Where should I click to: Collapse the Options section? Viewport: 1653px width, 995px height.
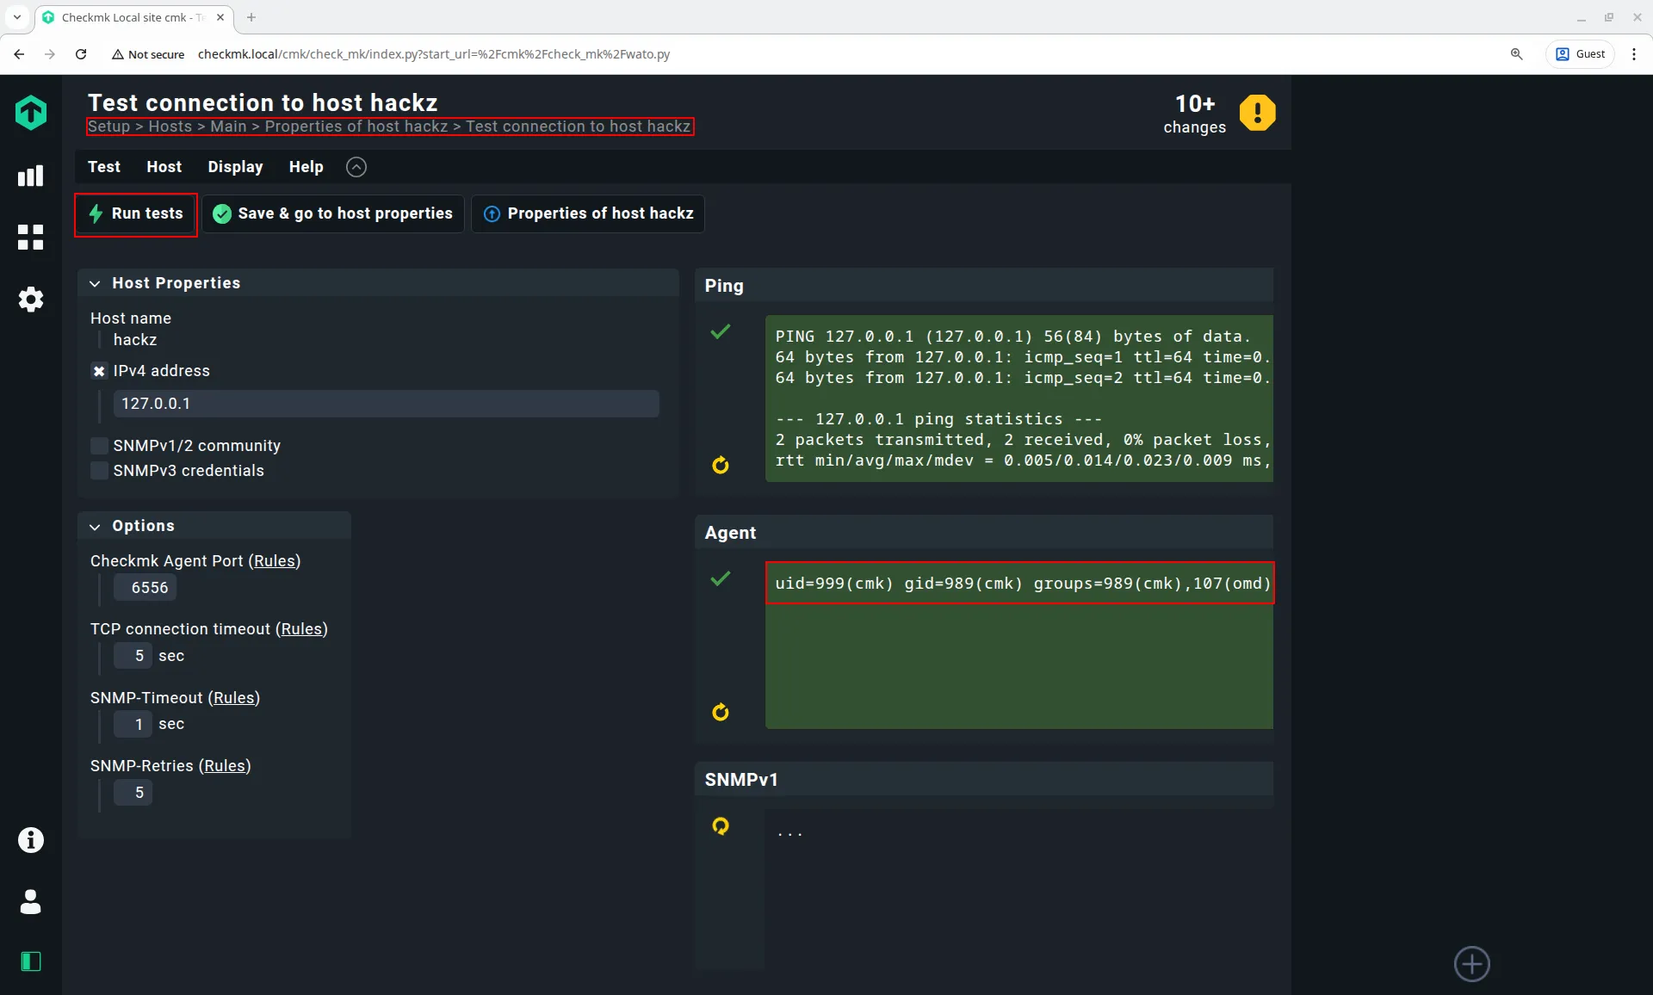click(x=95, y=526)
